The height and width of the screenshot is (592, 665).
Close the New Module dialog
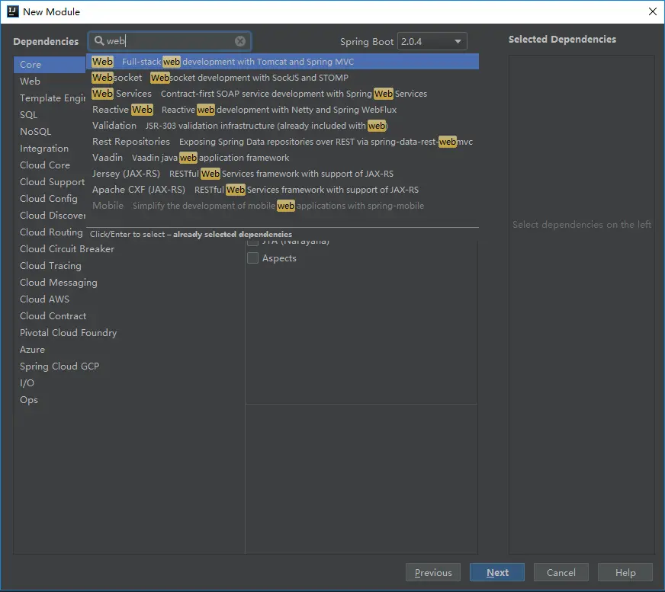(x=653, y=11)
